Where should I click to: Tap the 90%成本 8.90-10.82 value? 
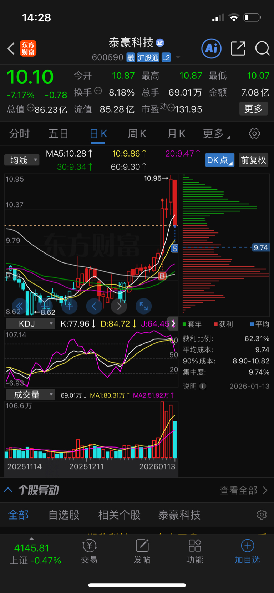pos(251,361)
